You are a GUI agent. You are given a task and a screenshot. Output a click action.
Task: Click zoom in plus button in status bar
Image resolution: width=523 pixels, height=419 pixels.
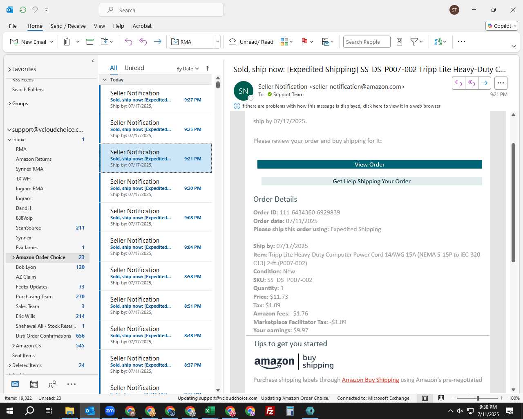click(501, 398)
